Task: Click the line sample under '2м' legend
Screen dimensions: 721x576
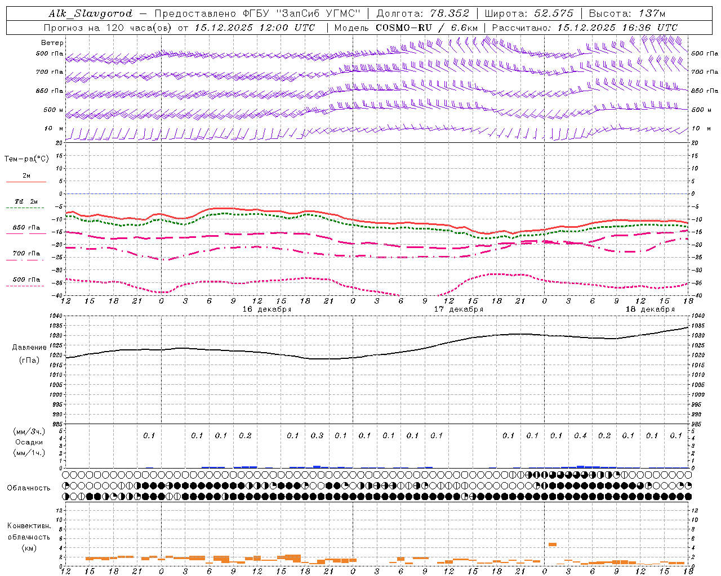Action: (26, 182)
